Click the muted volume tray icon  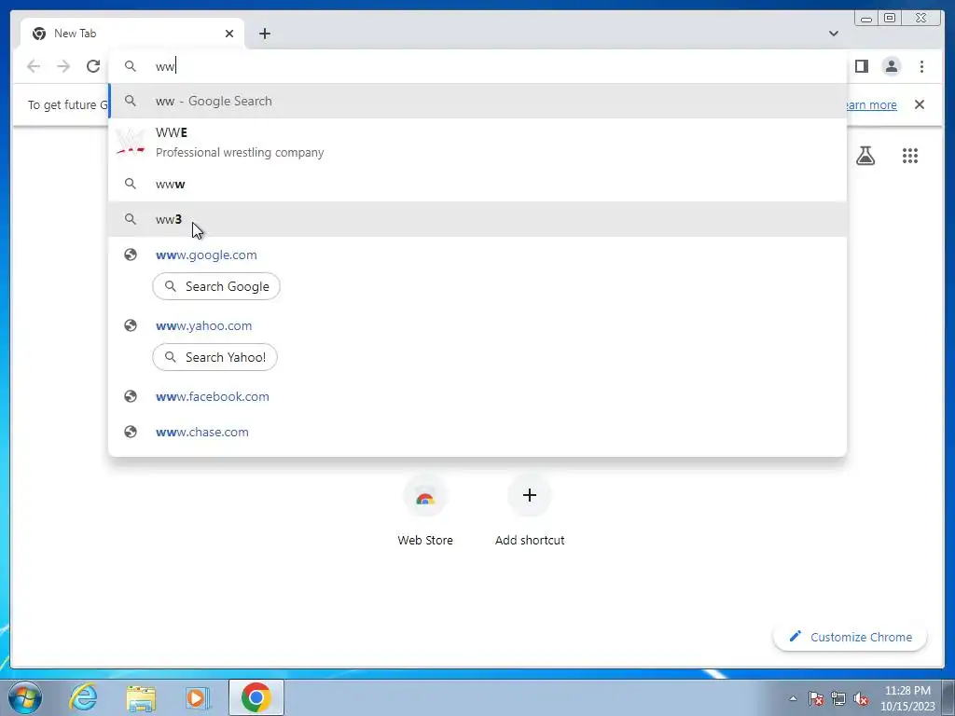[861, 698]
